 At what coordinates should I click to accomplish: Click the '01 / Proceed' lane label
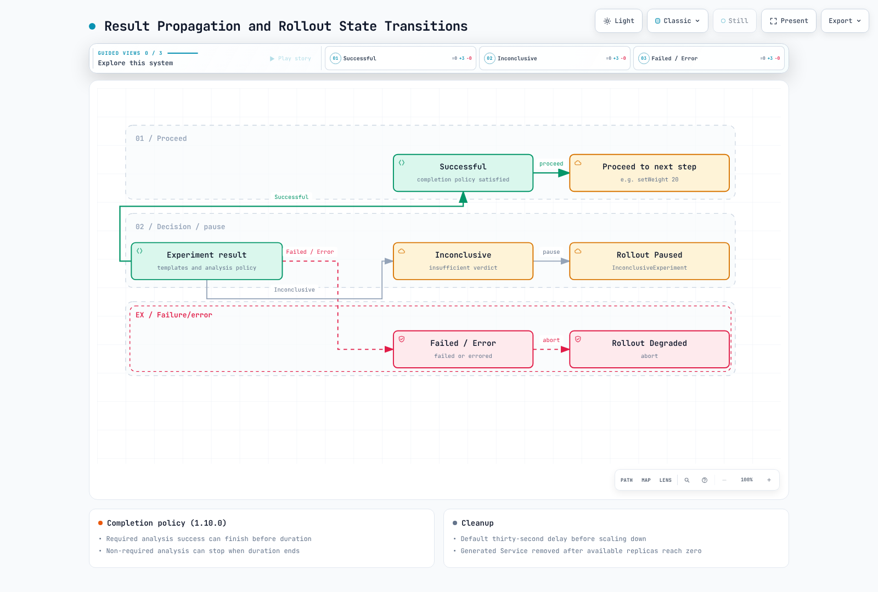click(x=161, y=139)
